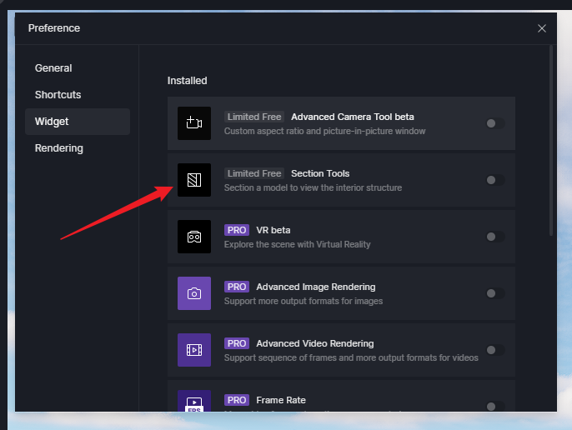Click the Limited Free badge on Section Tools
The width and height of the screenshot is (572, 430).
pyautogui.click(x=254, y=173)
